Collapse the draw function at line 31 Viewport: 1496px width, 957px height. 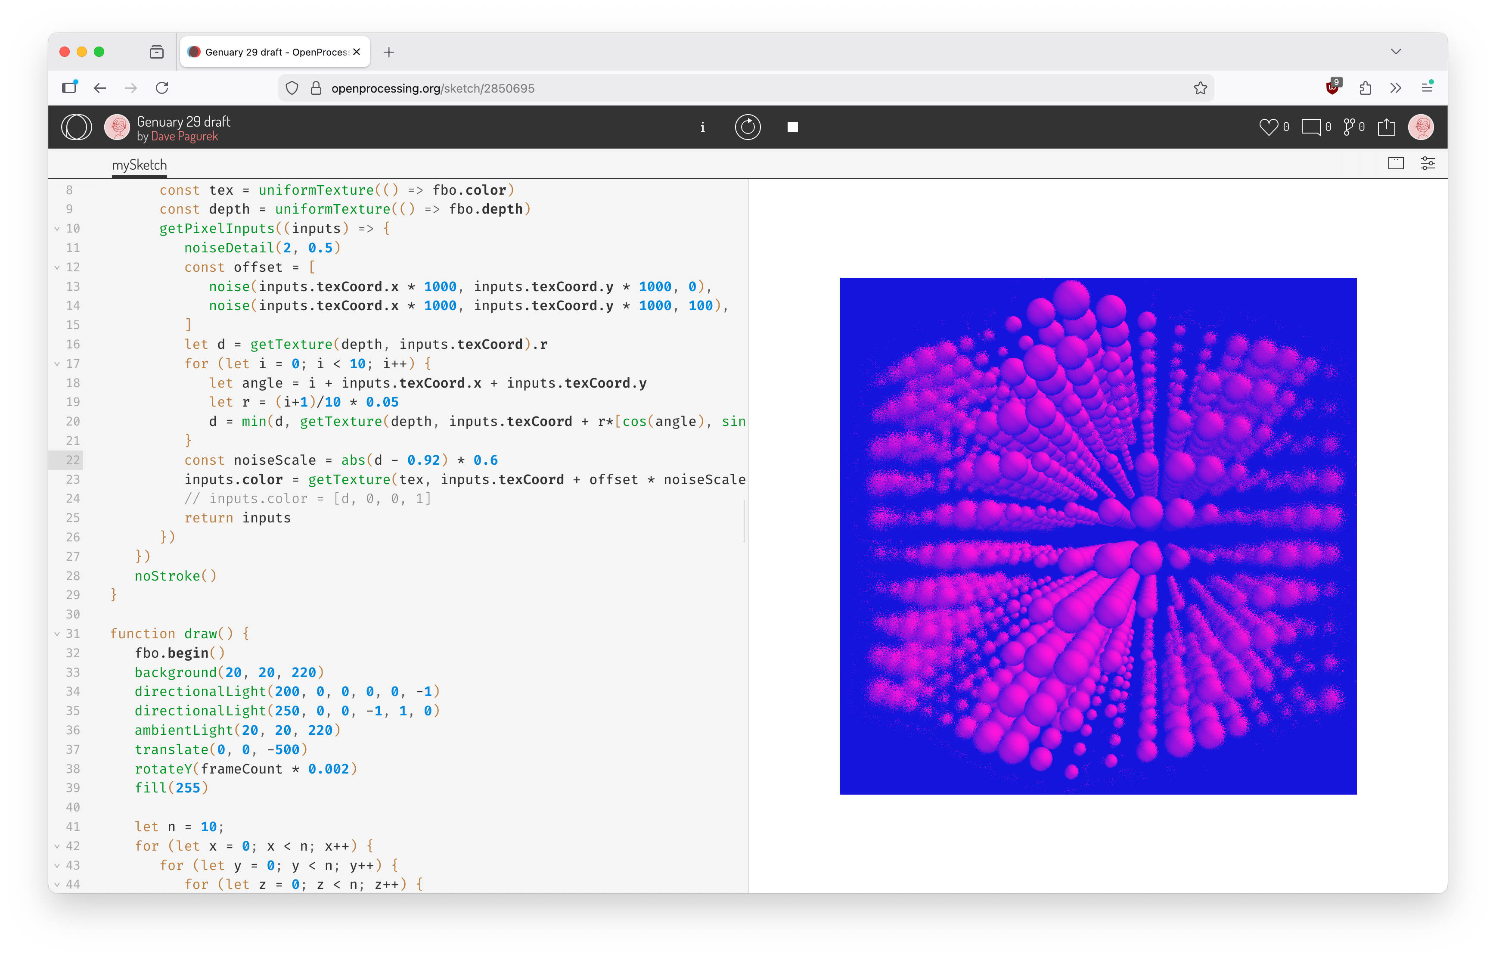[57, 634]
